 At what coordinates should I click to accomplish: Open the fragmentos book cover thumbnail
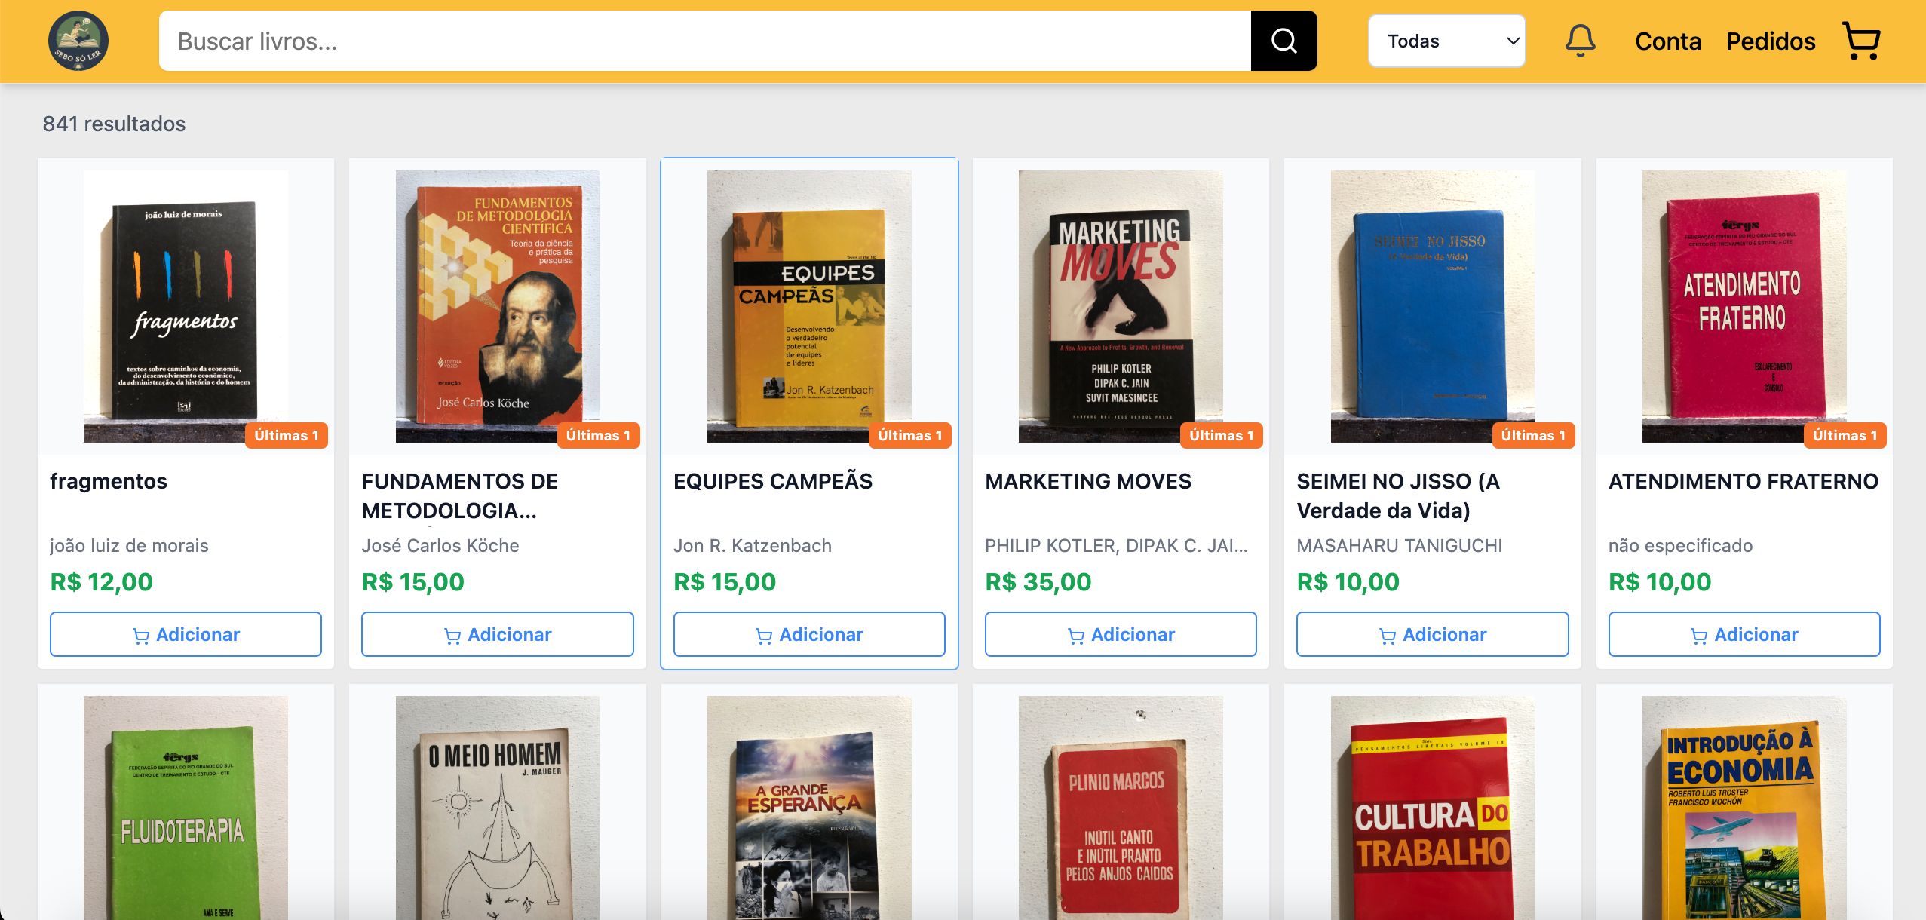(x=186, y=306)
